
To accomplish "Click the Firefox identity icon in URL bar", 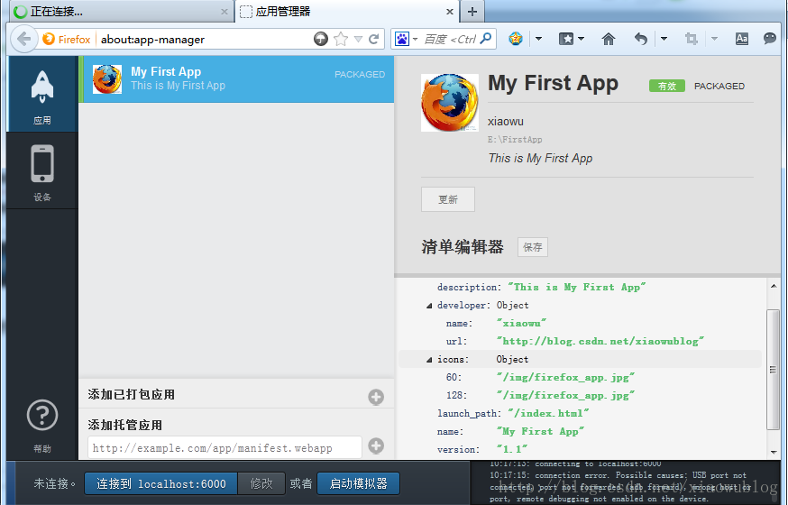I will [67, 39].
